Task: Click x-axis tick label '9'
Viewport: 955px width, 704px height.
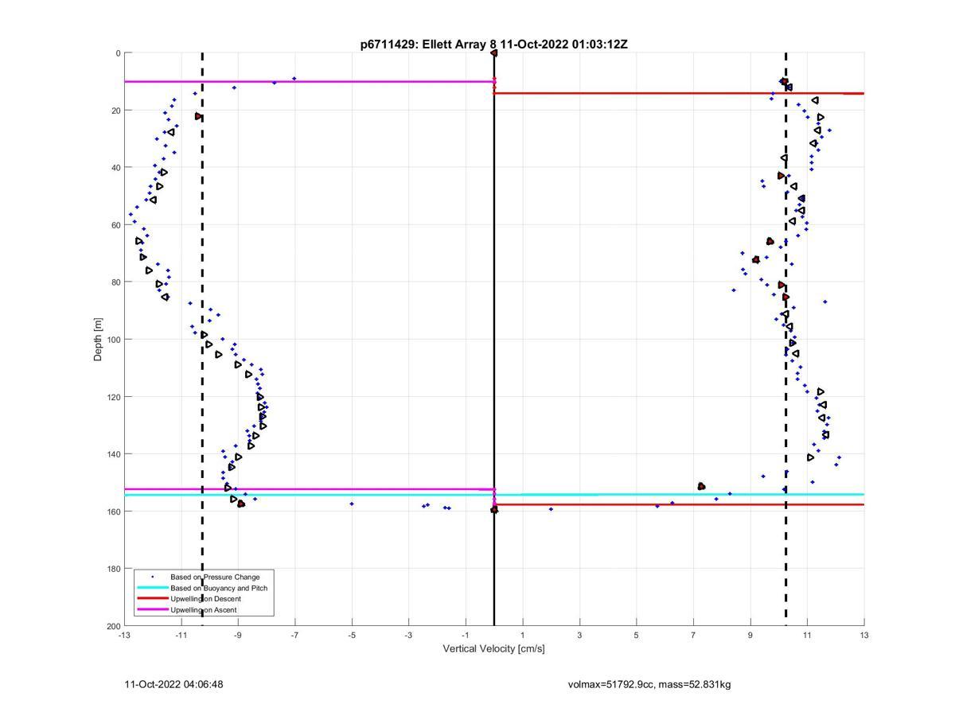Action: click(x=750, y=635)
